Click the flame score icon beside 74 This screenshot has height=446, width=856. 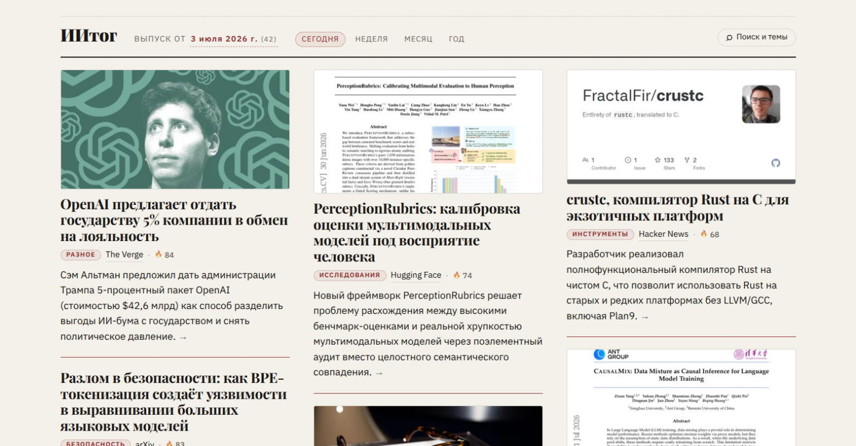click(457, 275)
